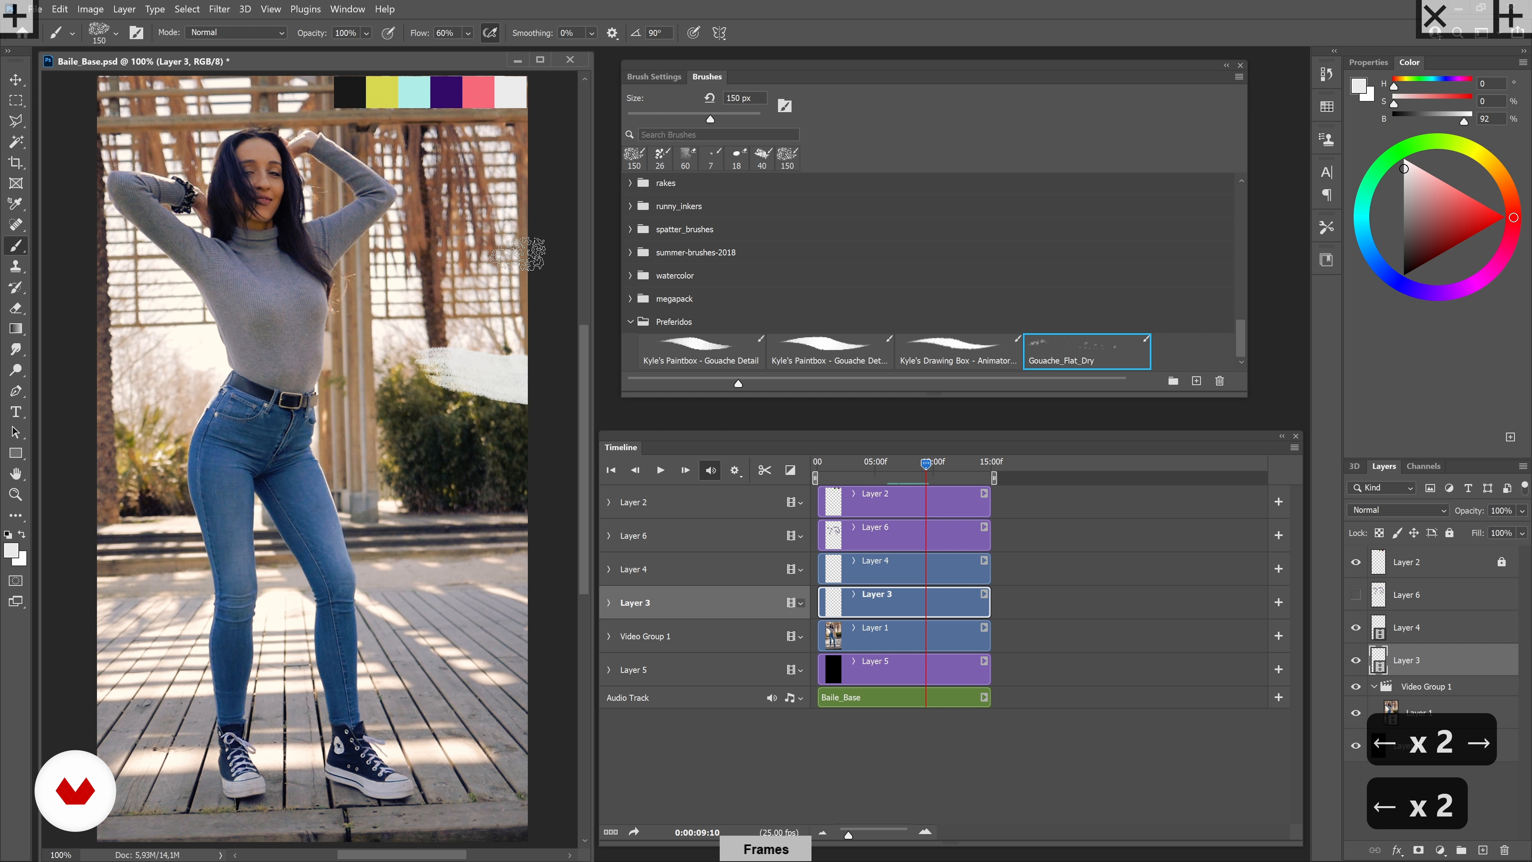Open the Kind filter dropdown

point(1382,488)
